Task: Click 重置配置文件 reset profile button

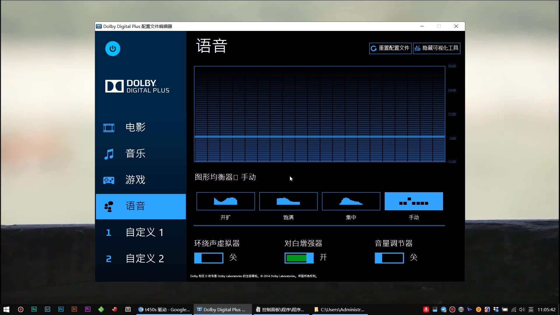Action: pyautogui.click(x=390, y=48)
